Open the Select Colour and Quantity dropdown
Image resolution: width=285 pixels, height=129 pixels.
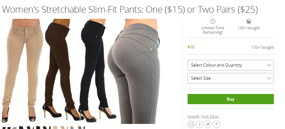pyautogui.click(x=231, y=65)
